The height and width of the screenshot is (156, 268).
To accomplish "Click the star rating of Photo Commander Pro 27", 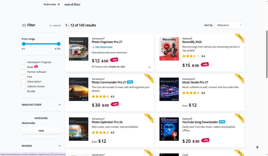I will pyautogui.click(x=100, y=96).
